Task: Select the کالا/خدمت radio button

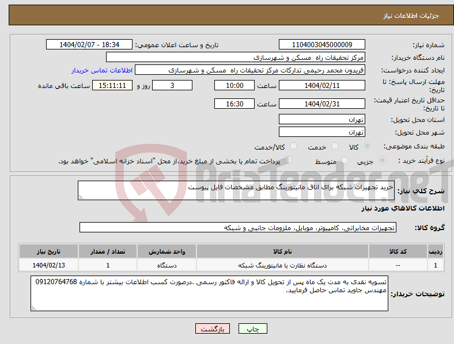Action: pos(294,146)
